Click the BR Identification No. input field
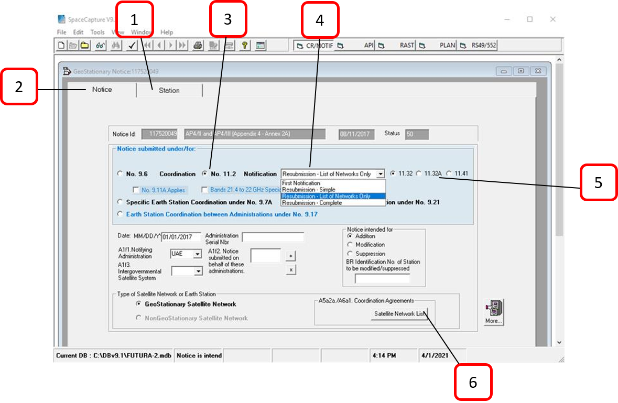This screenshot has width=618, height=403. pos(382,278)
